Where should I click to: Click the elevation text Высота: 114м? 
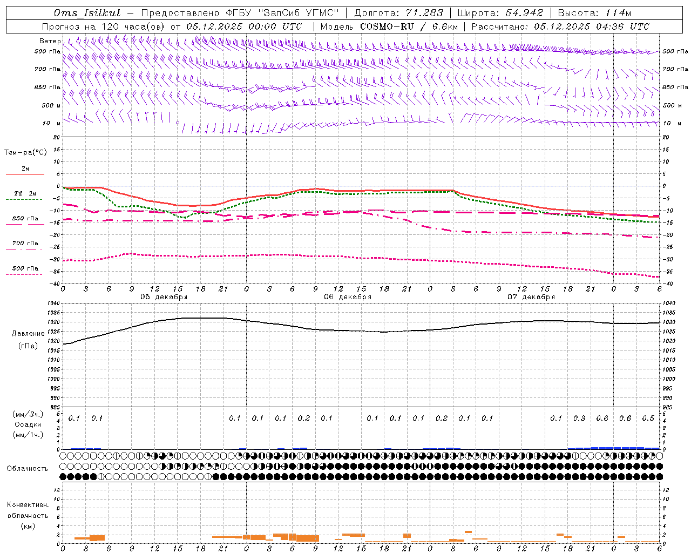pos(594,13)
